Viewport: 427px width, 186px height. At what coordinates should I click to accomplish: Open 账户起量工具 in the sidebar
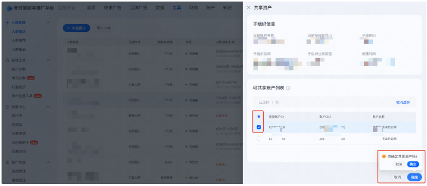[x=22, y=96]
